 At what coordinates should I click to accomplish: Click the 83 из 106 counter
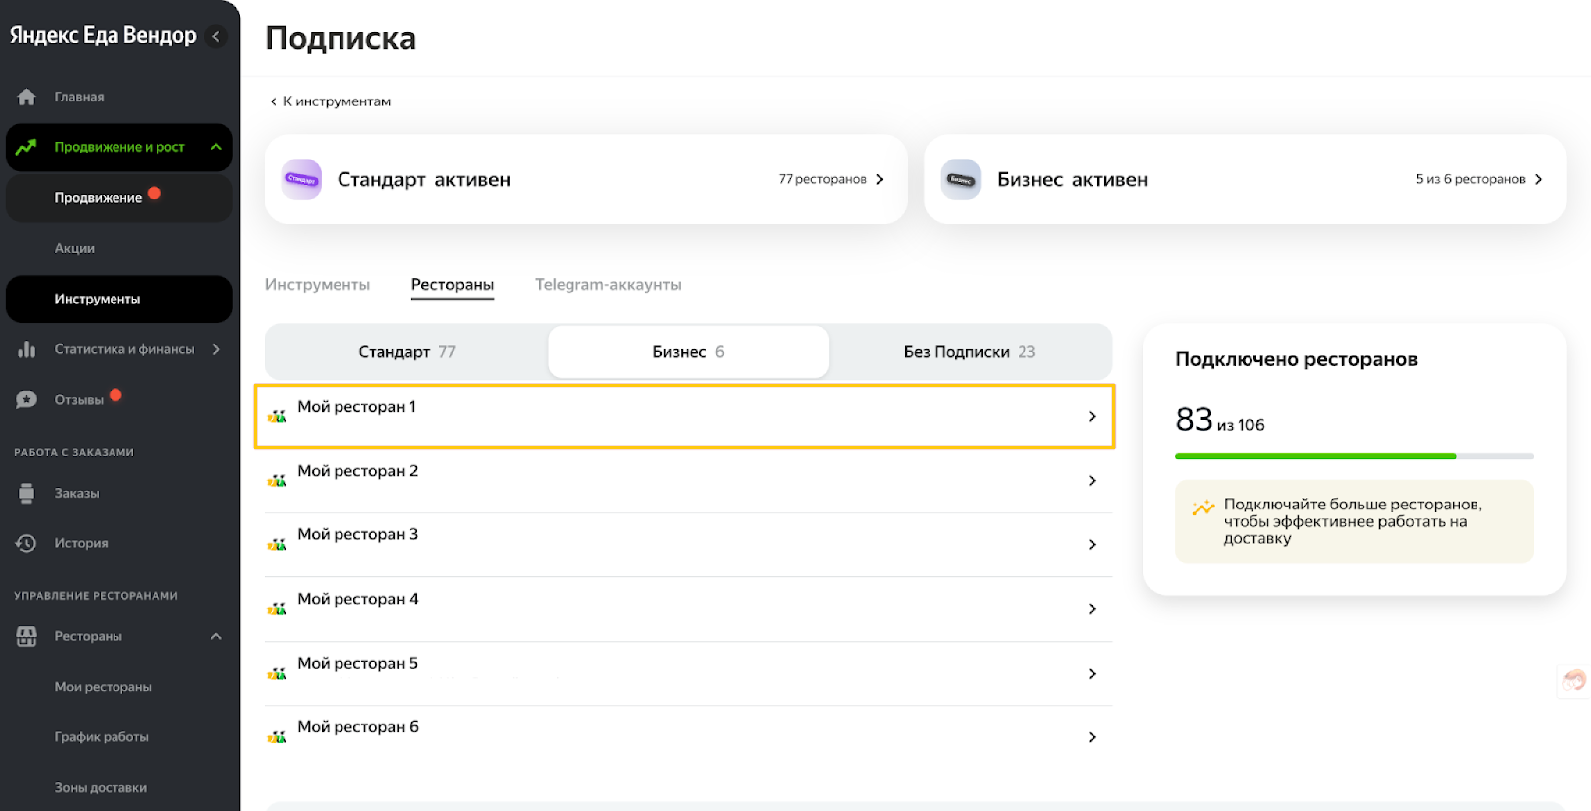click(x=1220, y=420)
